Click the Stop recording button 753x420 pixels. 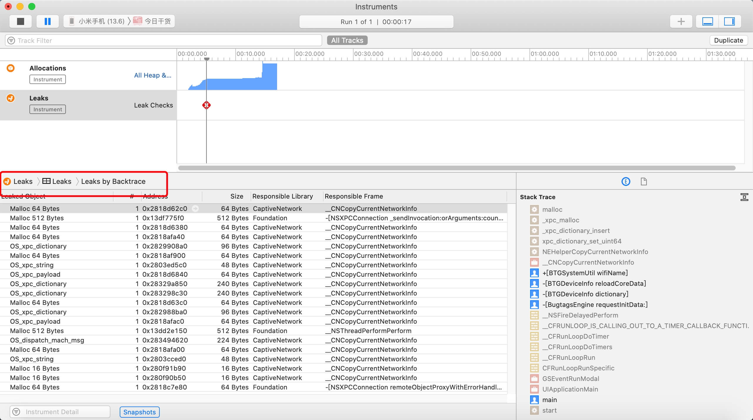point(20,21)
